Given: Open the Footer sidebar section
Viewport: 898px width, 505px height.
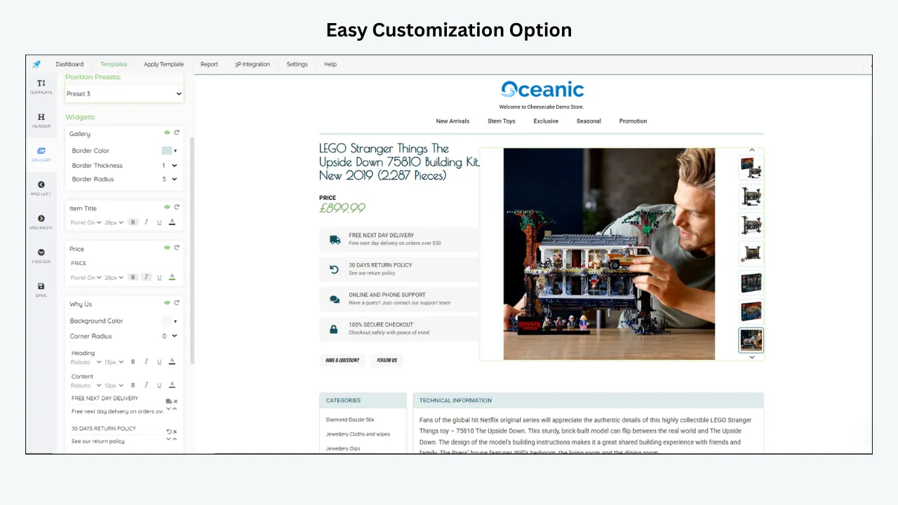Looking at the screenshot, I should [x=41, y=256].
